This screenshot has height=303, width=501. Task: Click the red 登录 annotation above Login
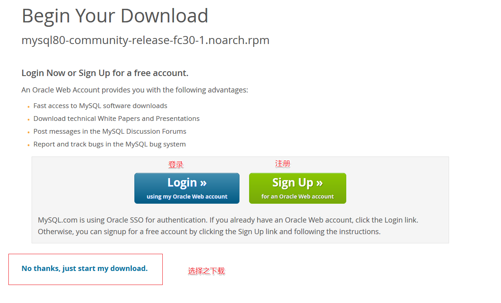pyautogui.click(x=176, y=165)
